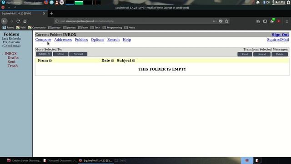The height and width of the screenshot is (164, 291).
Task: Collapse the INBOX folder tree
Action: coord(3,54)
